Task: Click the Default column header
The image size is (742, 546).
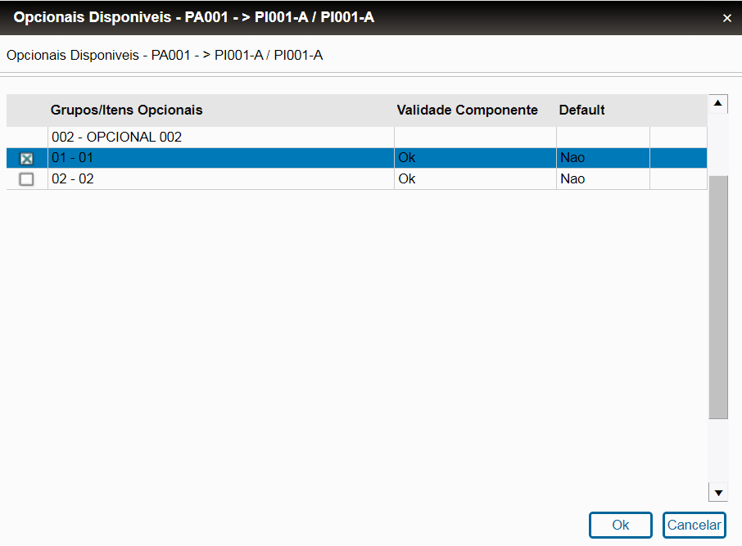Action: click(x=581, y=110)
